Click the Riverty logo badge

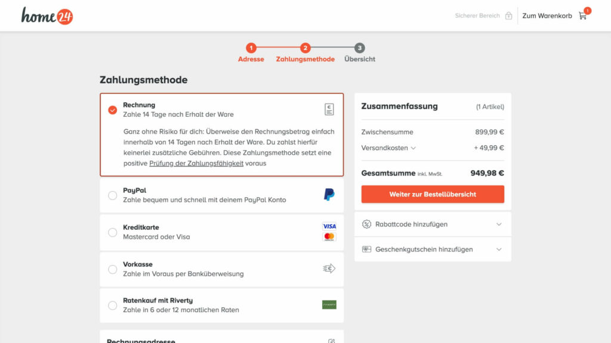[329, 305]
